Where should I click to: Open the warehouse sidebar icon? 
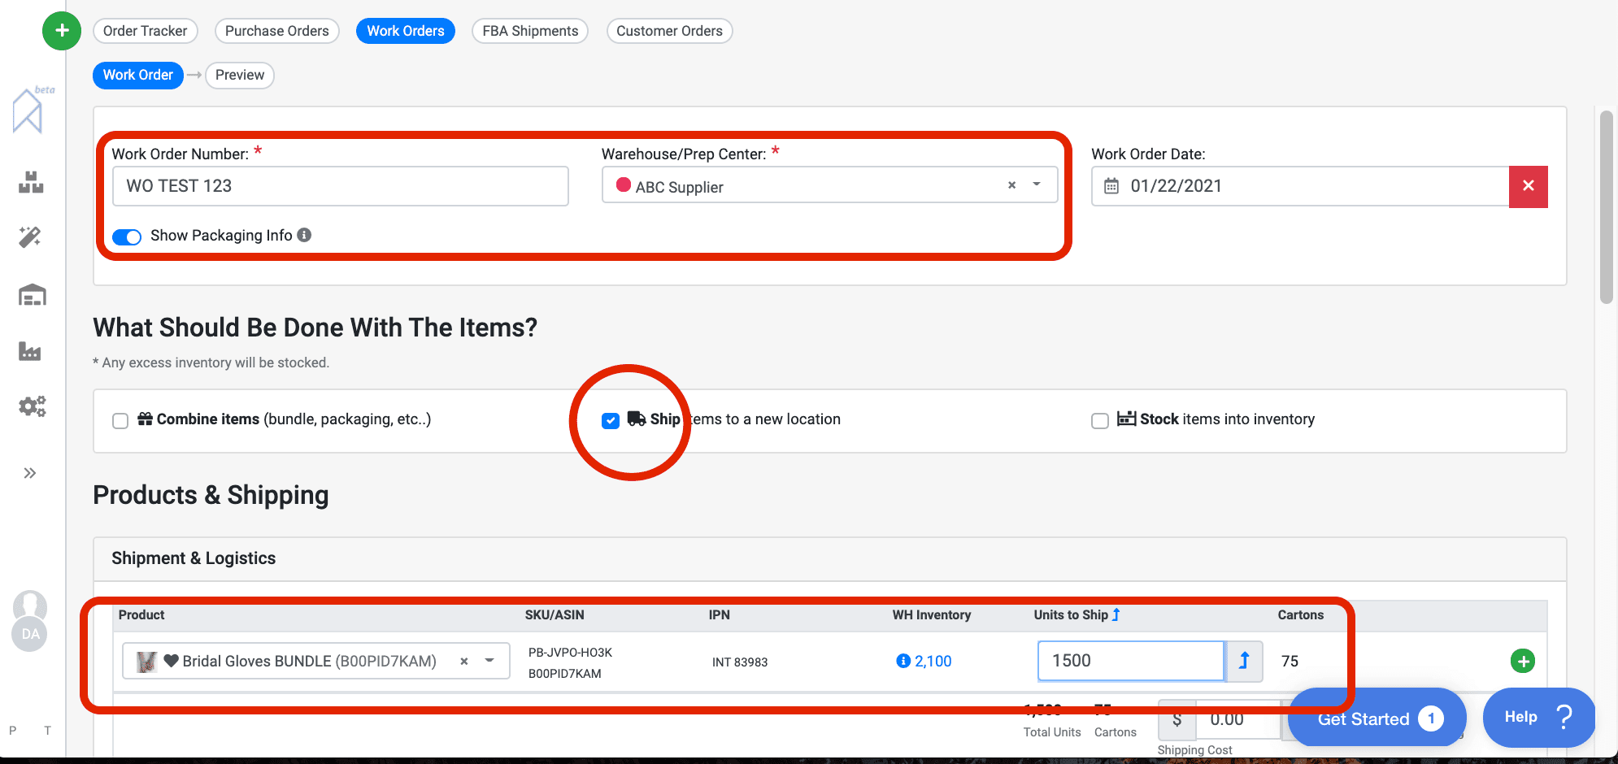32,295
